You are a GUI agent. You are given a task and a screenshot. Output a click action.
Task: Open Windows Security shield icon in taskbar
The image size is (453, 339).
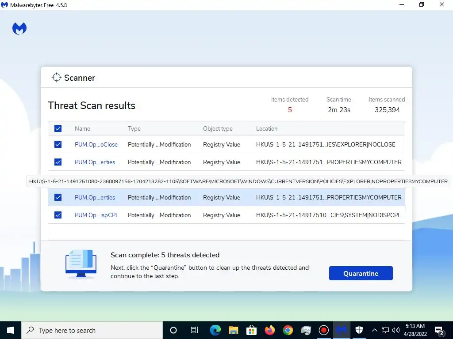tap(359, 330)
